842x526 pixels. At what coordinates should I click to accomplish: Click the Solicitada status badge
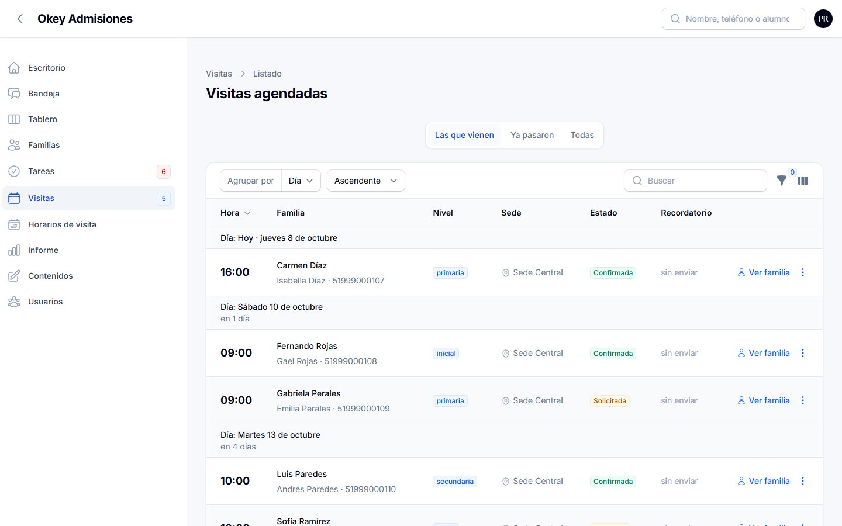tap(610, 401)
